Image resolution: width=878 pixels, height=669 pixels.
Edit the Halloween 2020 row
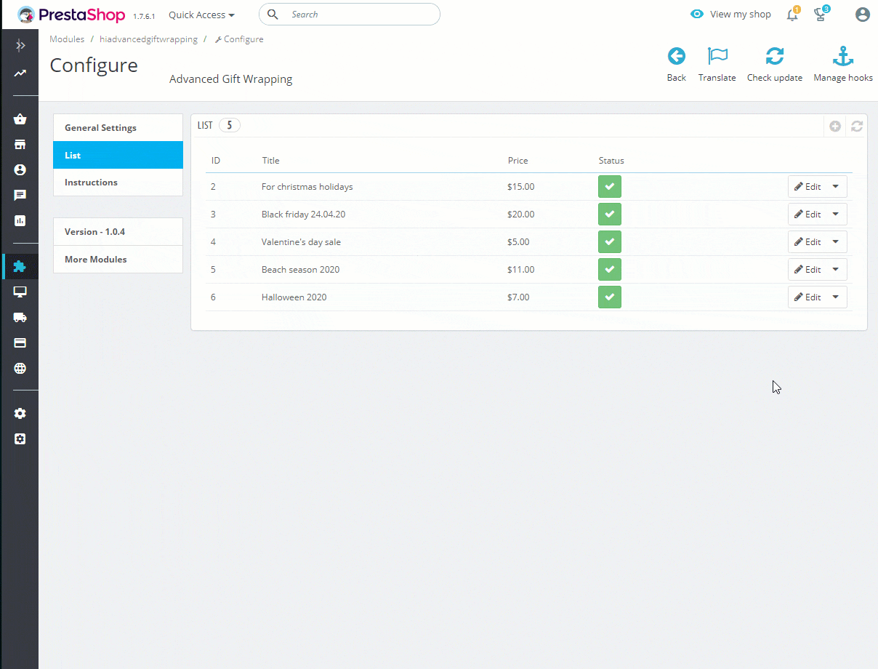807,297
